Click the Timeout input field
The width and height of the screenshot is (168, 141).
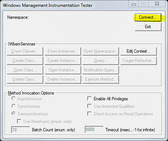click(94, 129)
